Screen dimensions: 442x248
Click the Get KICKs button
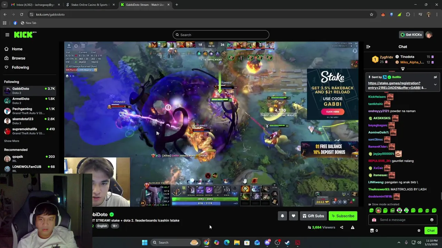click(x=411, y=35)
